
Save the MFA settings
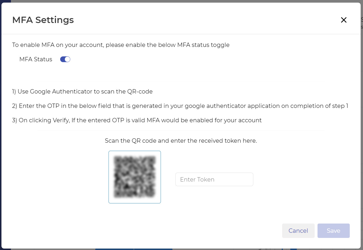pyautogui.click(x=334, y=231)
